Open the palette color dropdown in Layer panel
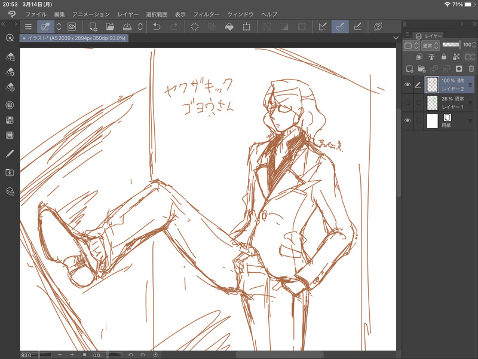The height and width of the screenshot is (359, 478). (x=411, y=45)
